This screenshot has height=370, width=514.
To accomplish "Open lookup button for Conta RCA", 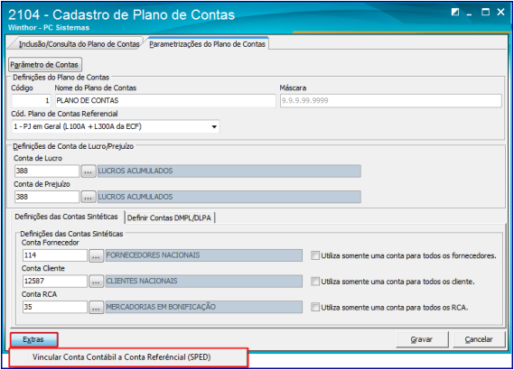I will [96, 307].
